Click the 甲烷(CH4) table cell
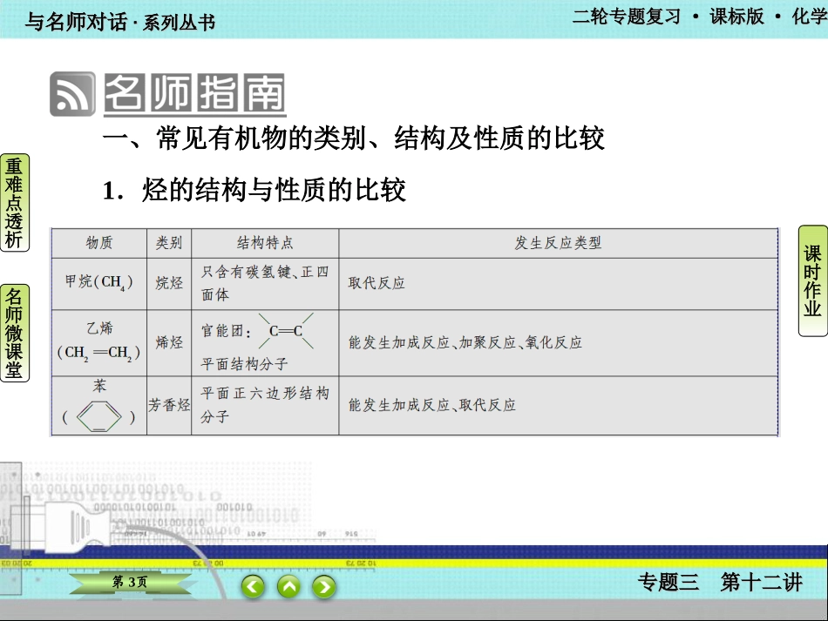 99,283
